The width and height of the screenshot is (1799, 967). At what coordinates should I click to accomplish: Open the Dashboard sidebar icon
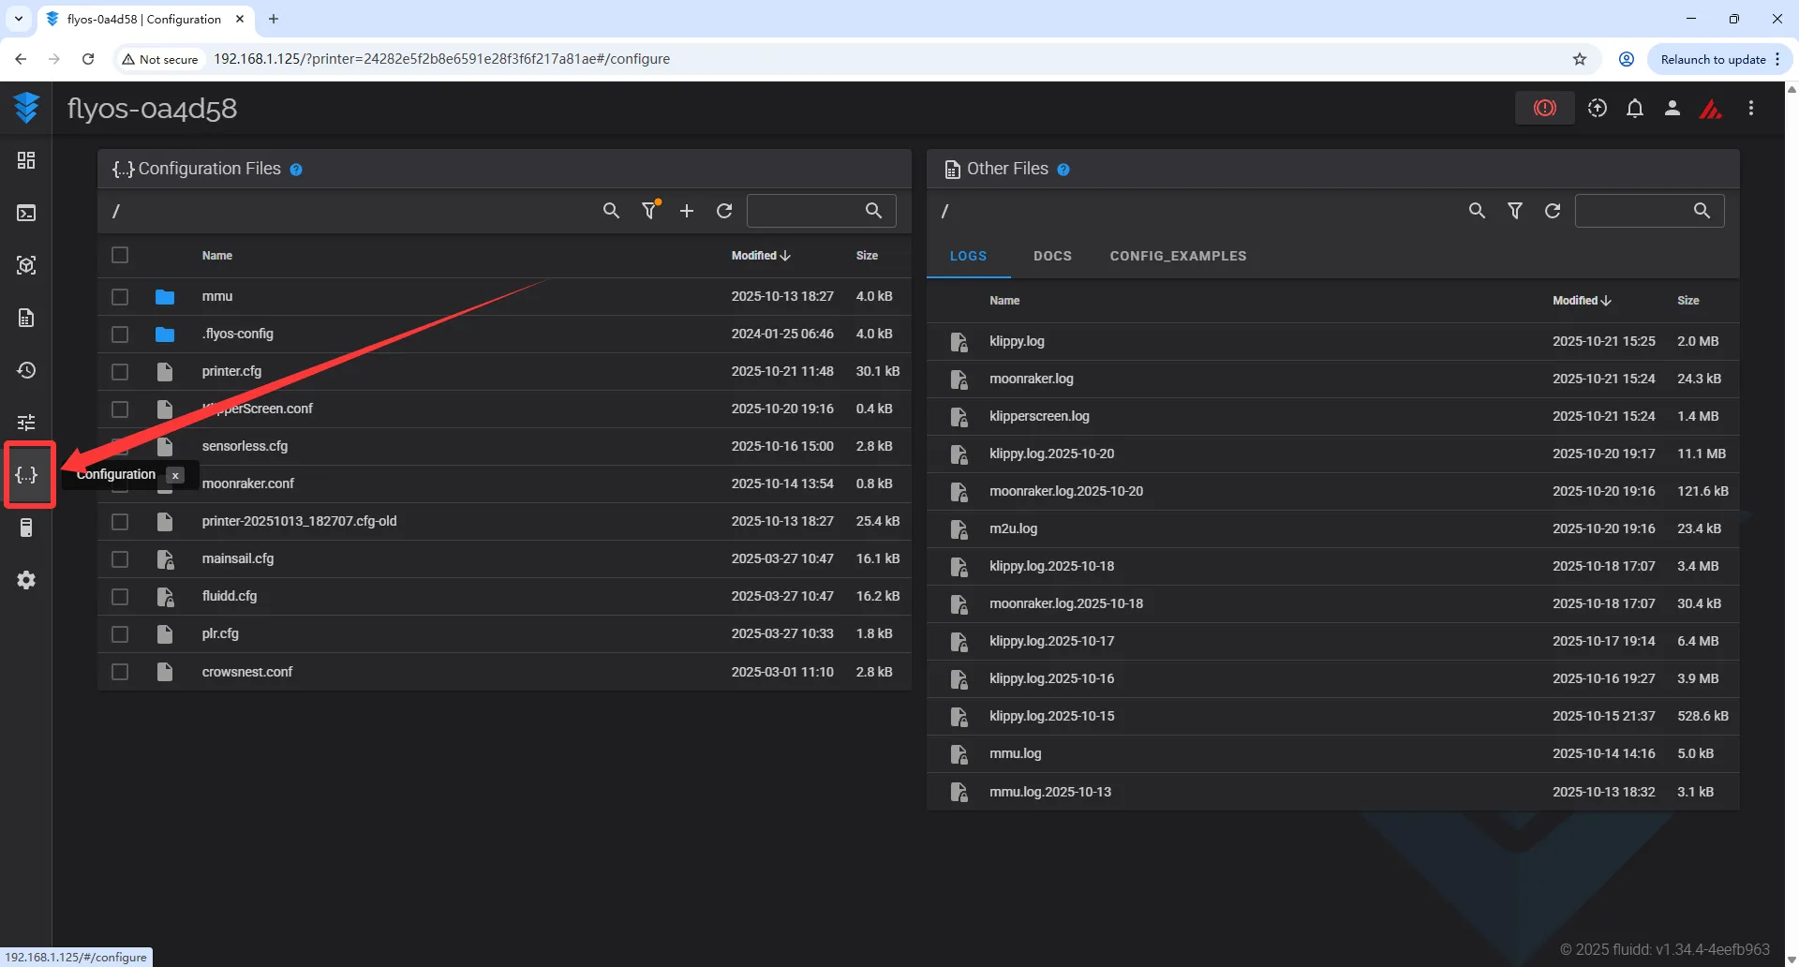pyautogui.click(x=26, y=160)
